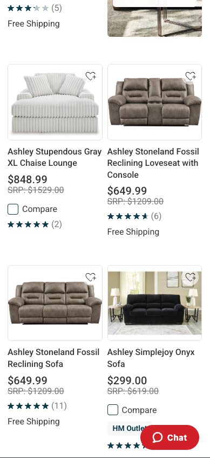Image resolution: width=210 pixels, height=458 pixels.
Task: View the fossil reclining loveseat image
Action: [x=154, y=102]
